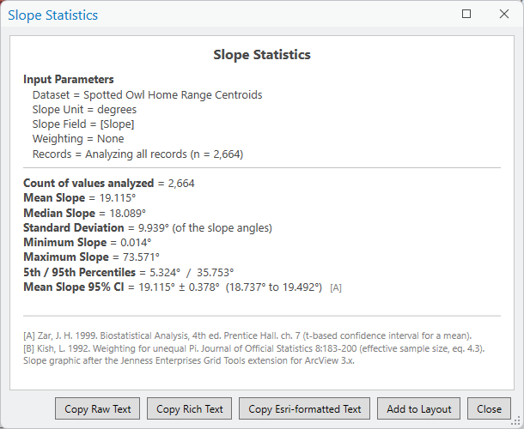Click the X icon in the title bar
524x429 pixels.
tap(504, 14)
